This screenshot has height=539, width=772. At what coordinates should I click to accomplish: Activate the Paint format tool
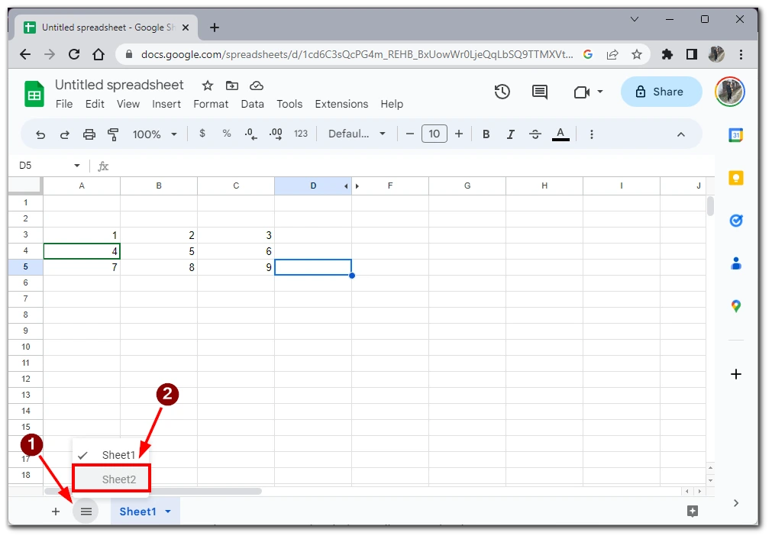[113, 134]
